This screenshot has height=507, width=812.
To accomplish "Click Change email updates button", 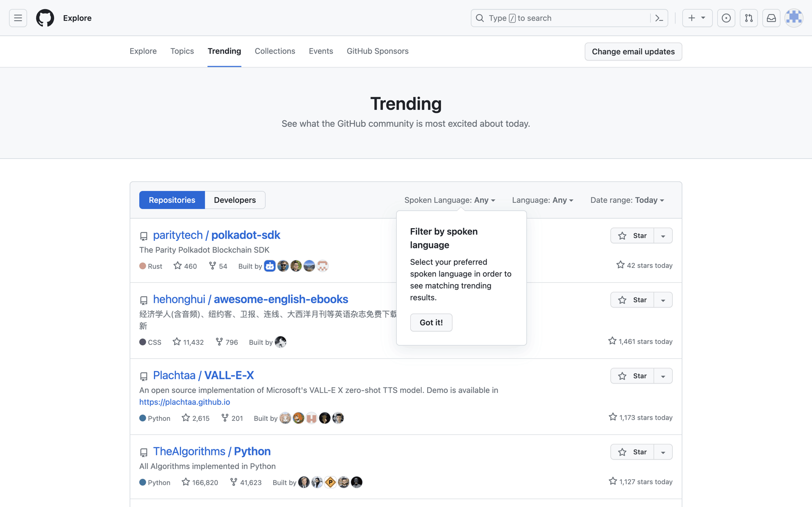I will [633, 52].
